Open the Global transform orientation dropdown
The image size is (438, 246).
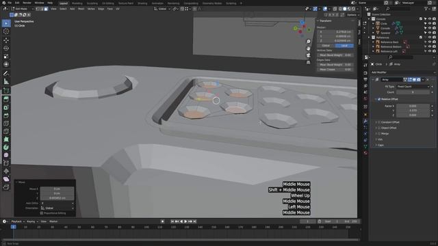point(162,9)
